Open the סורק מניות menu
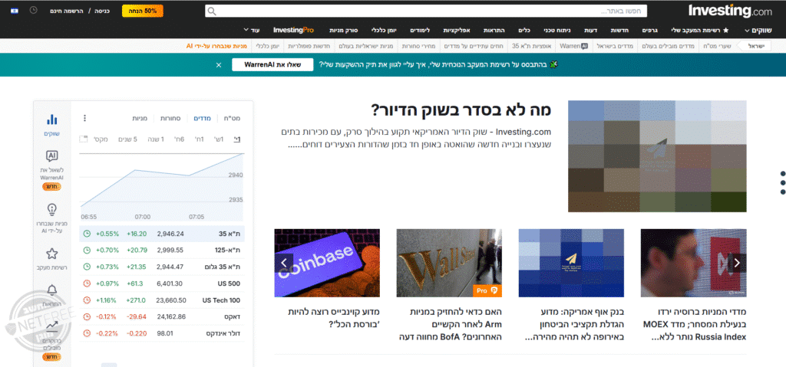Screen dimensions: 786x367 pos(343,30)
